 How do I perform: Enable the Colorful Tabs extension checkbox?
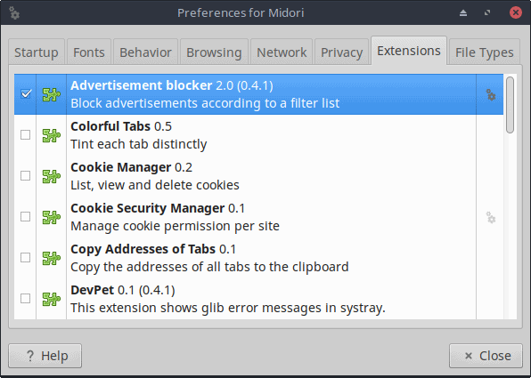click(26, 134)
